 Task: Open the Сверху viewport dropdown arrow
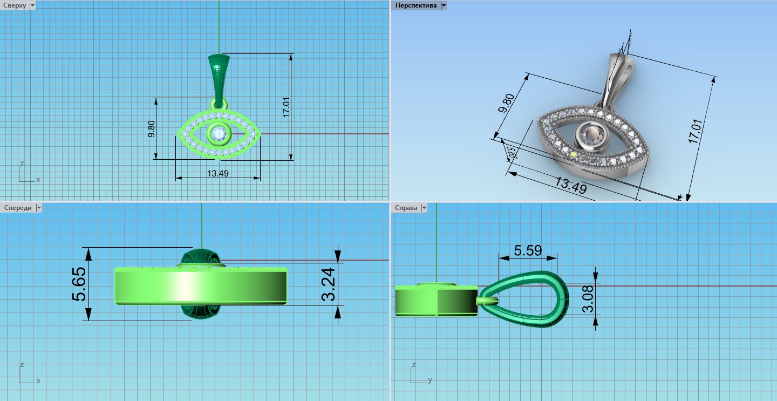(x=32, y=5)
